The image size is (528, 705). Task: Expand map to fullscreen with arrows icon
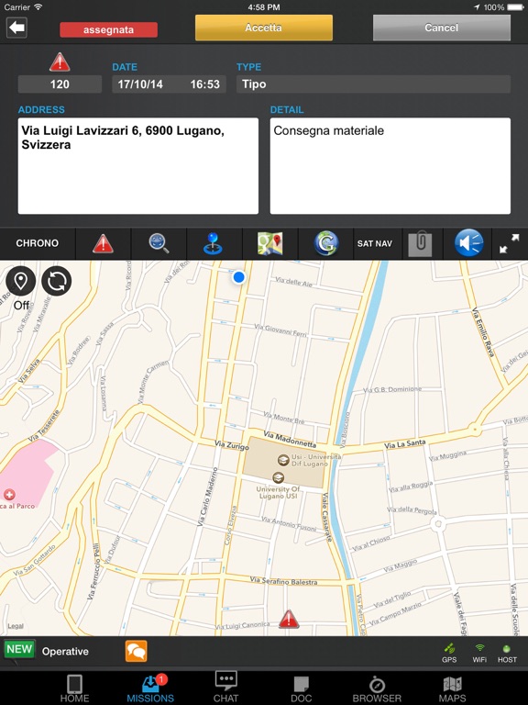pos(509,243)
